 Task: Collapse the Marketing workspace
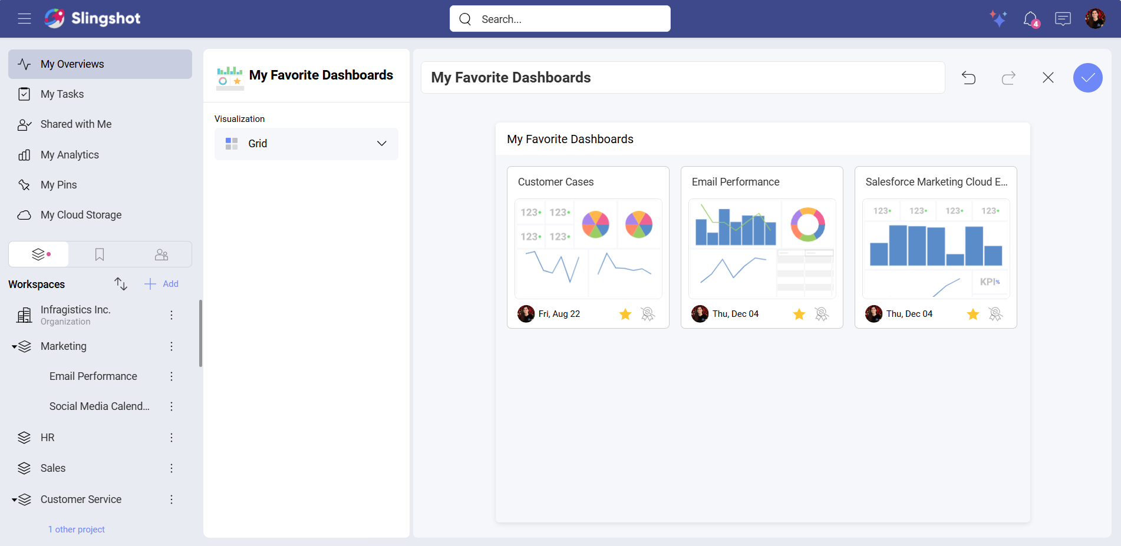coord(15,346)
